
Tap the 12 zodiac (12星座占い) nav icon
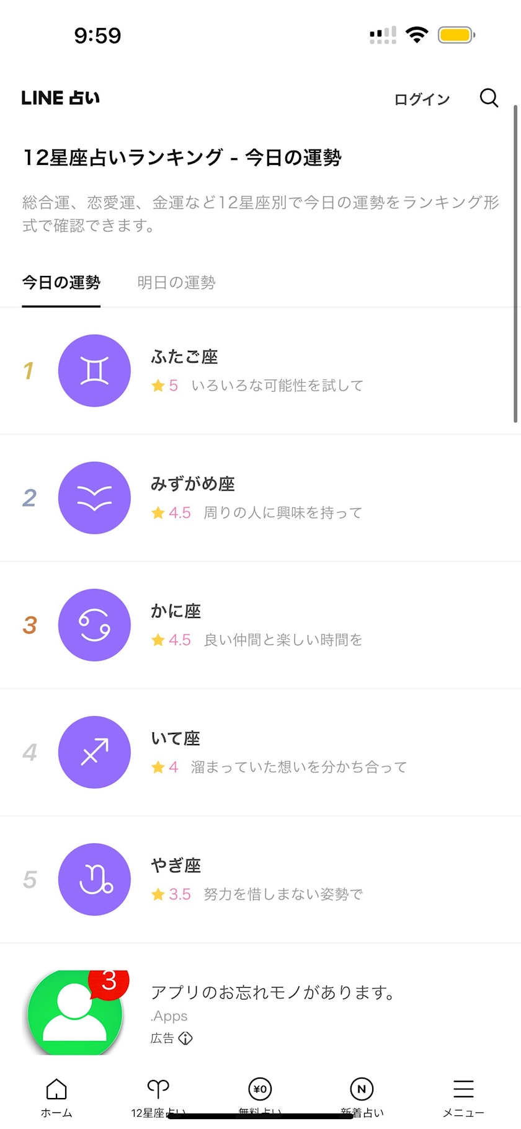(x=158, y=1089)
